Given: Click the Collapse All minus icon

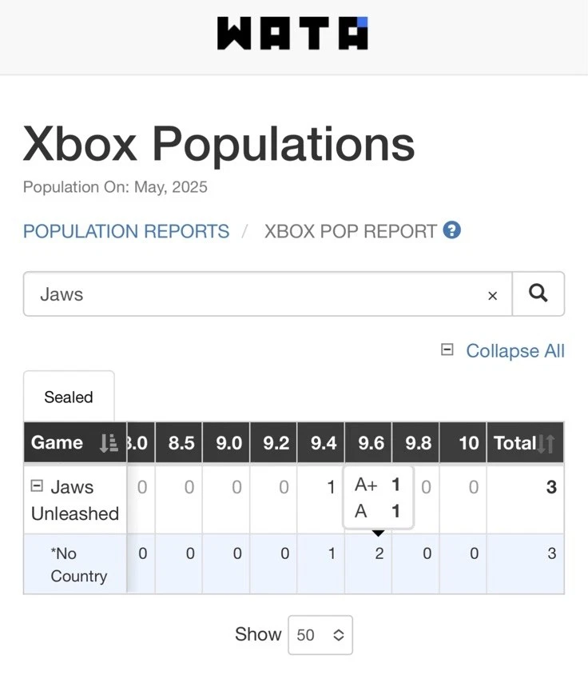Looking at the screenshot, I should click(x=447, y=350).
